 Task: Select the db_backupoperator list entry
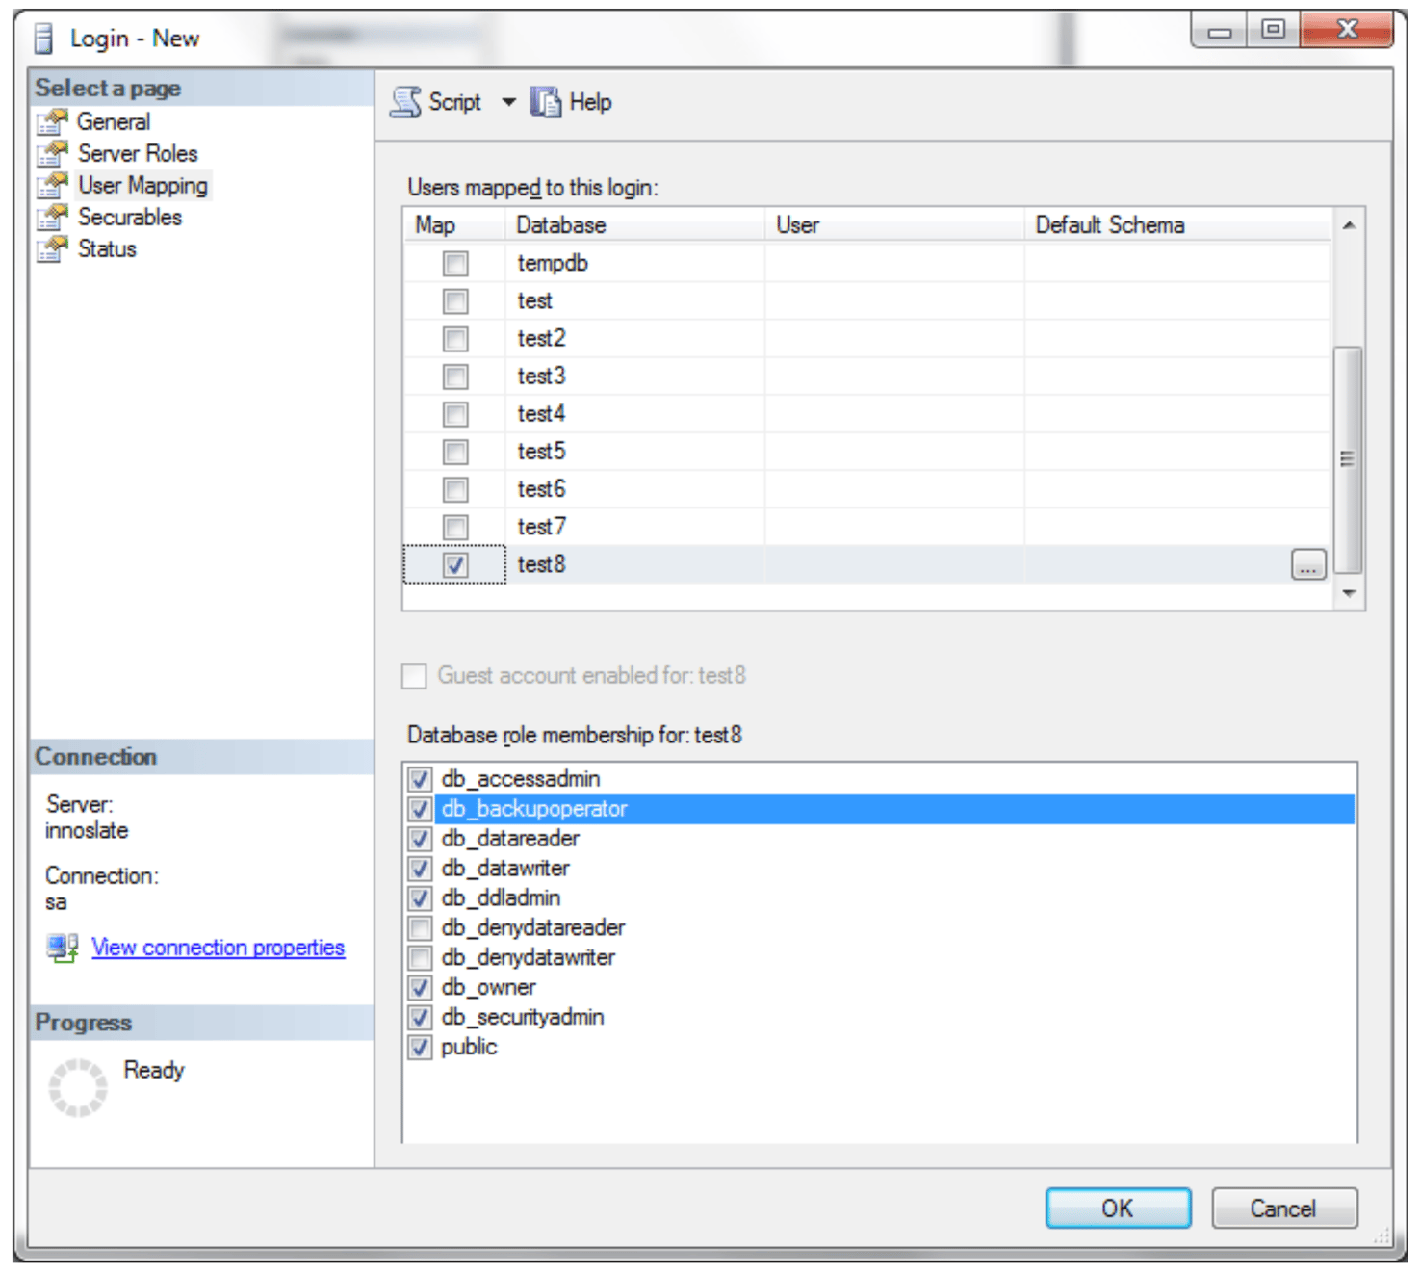534,809
